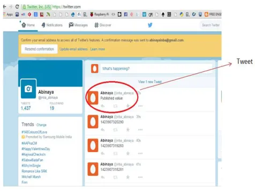Open the Abinaya profile name link

(x=46, y=92)
